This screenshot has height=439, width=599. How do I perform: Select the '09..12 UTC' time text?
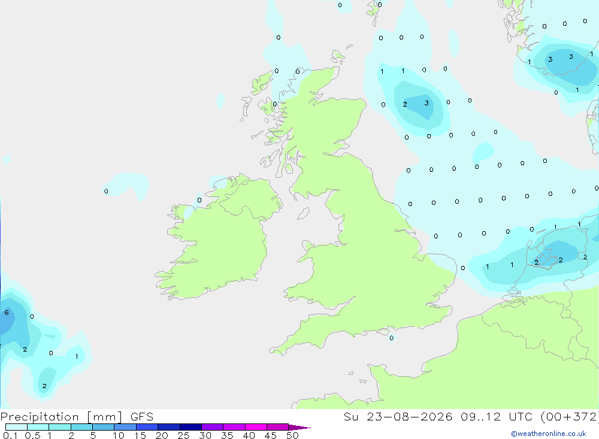pyautogui.click(x=497, y=416)
